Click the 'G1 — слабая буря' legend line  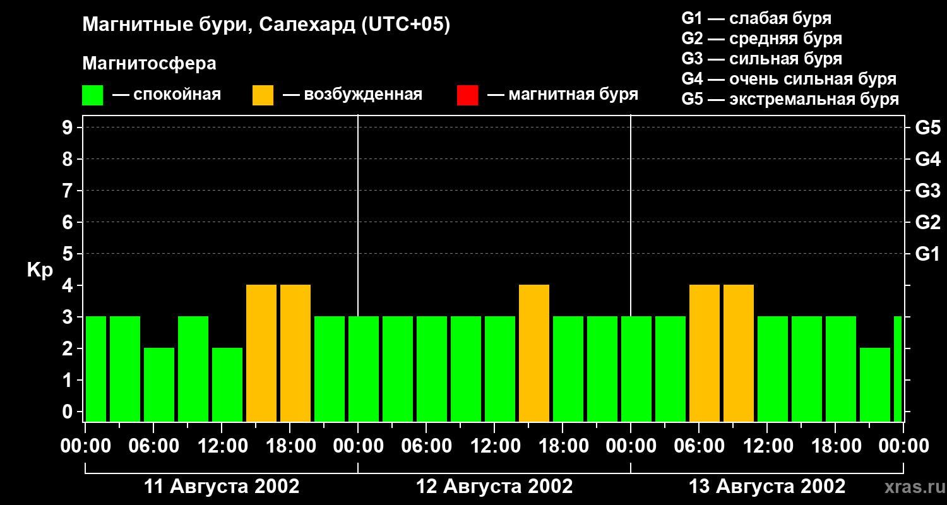pos(756,18)
